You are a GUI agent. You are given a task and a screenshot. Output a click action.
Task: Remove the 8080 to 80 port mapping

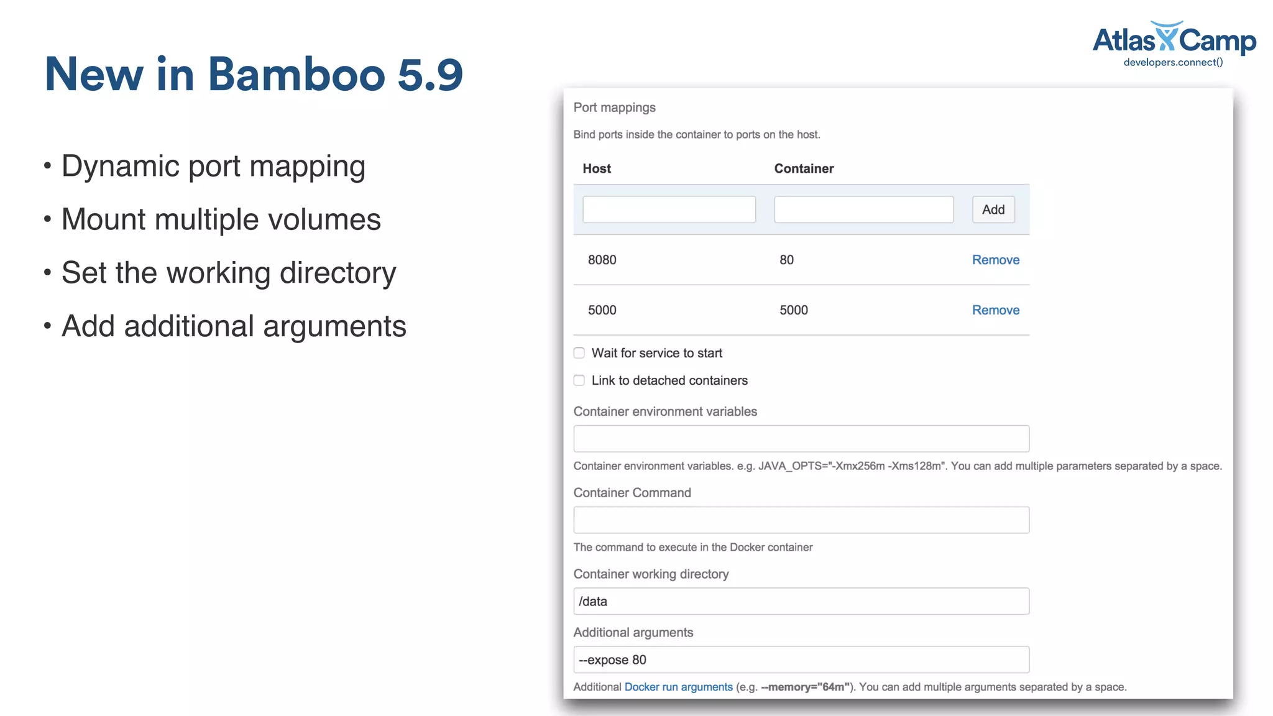tap(995, 260)
